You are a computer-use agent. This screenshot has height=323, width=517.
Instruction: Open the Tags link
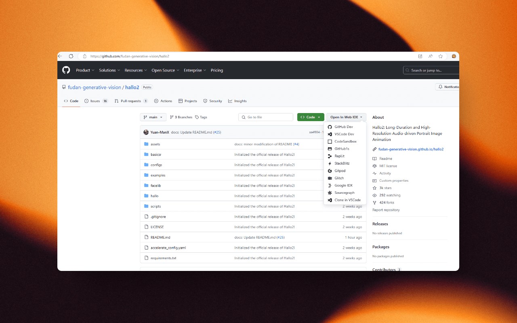(x=201, y=117)
